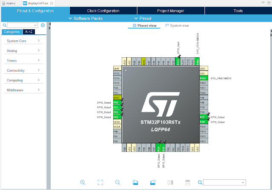Click the horizontal split layout icon
272x190 pixels.
(188, 182)
